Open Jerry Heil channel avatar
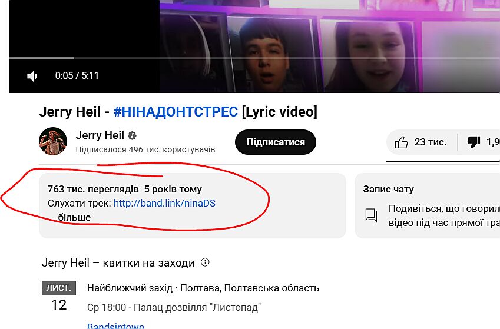The height and width of the screenshot is (329, 500). (x=53, y=141)
